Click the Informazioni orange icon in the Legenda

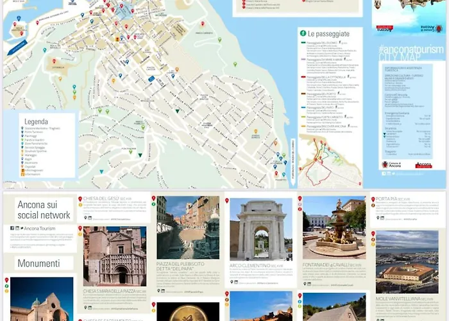(22, 174)
